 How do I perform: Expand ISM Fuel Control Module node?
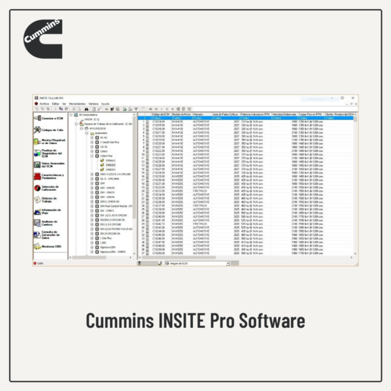tap(92, 206)
